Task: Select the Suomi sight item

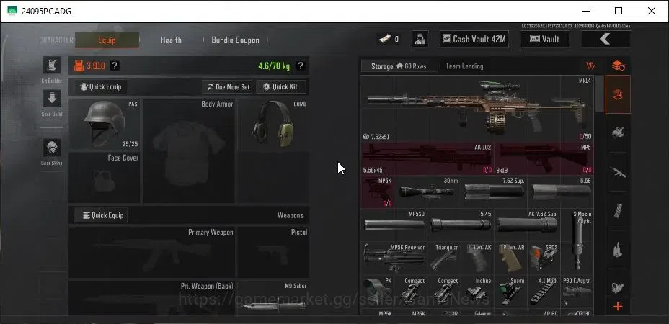Action: tap(510, 292)
